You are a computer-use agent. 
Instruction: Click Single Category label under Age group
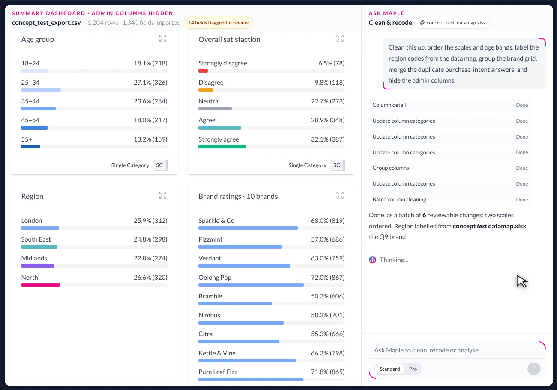pos(130,165)
